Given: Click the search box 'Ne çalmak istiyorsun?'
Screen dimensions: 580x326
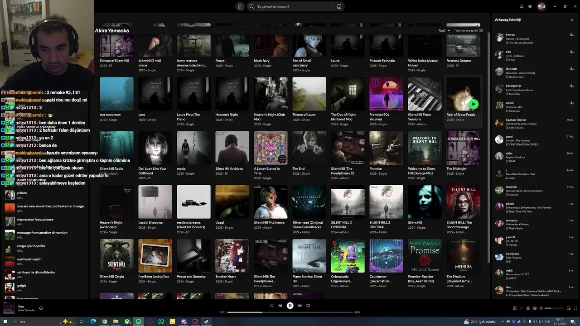Looking at the screenshot, I should pos(295,6).
